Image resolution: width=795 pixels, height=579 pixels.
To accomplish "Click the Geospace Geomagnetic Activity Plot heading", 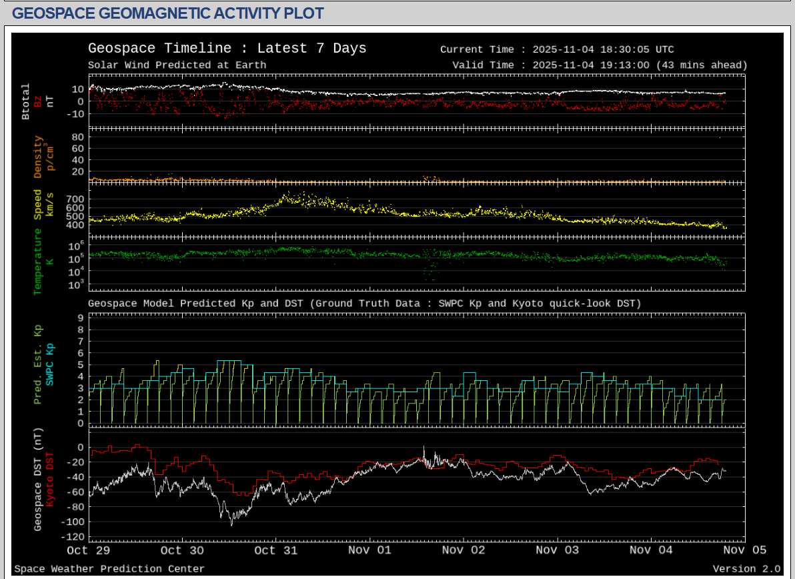I will (168, 13).
